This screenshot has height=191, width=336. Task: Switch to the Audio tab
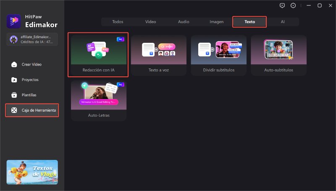[x=184, y=22]
